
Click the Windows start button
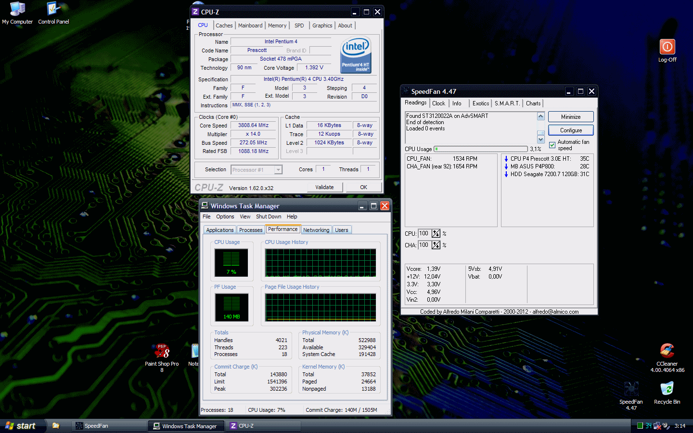point(21,426)
